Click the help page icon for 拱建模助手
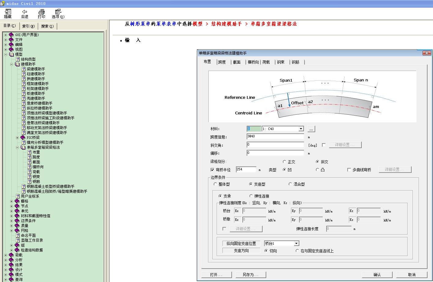 coord(24,79)
